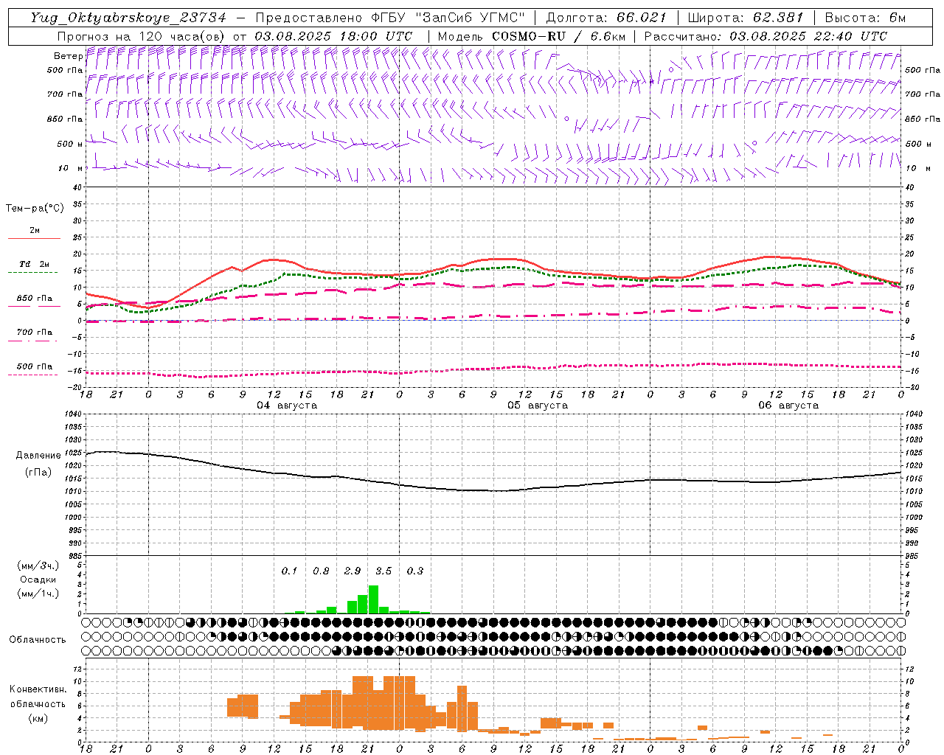The image size is (944, 755).
Task: Click the 850 гПа temperature legend entry
Action: click(34, 302)
